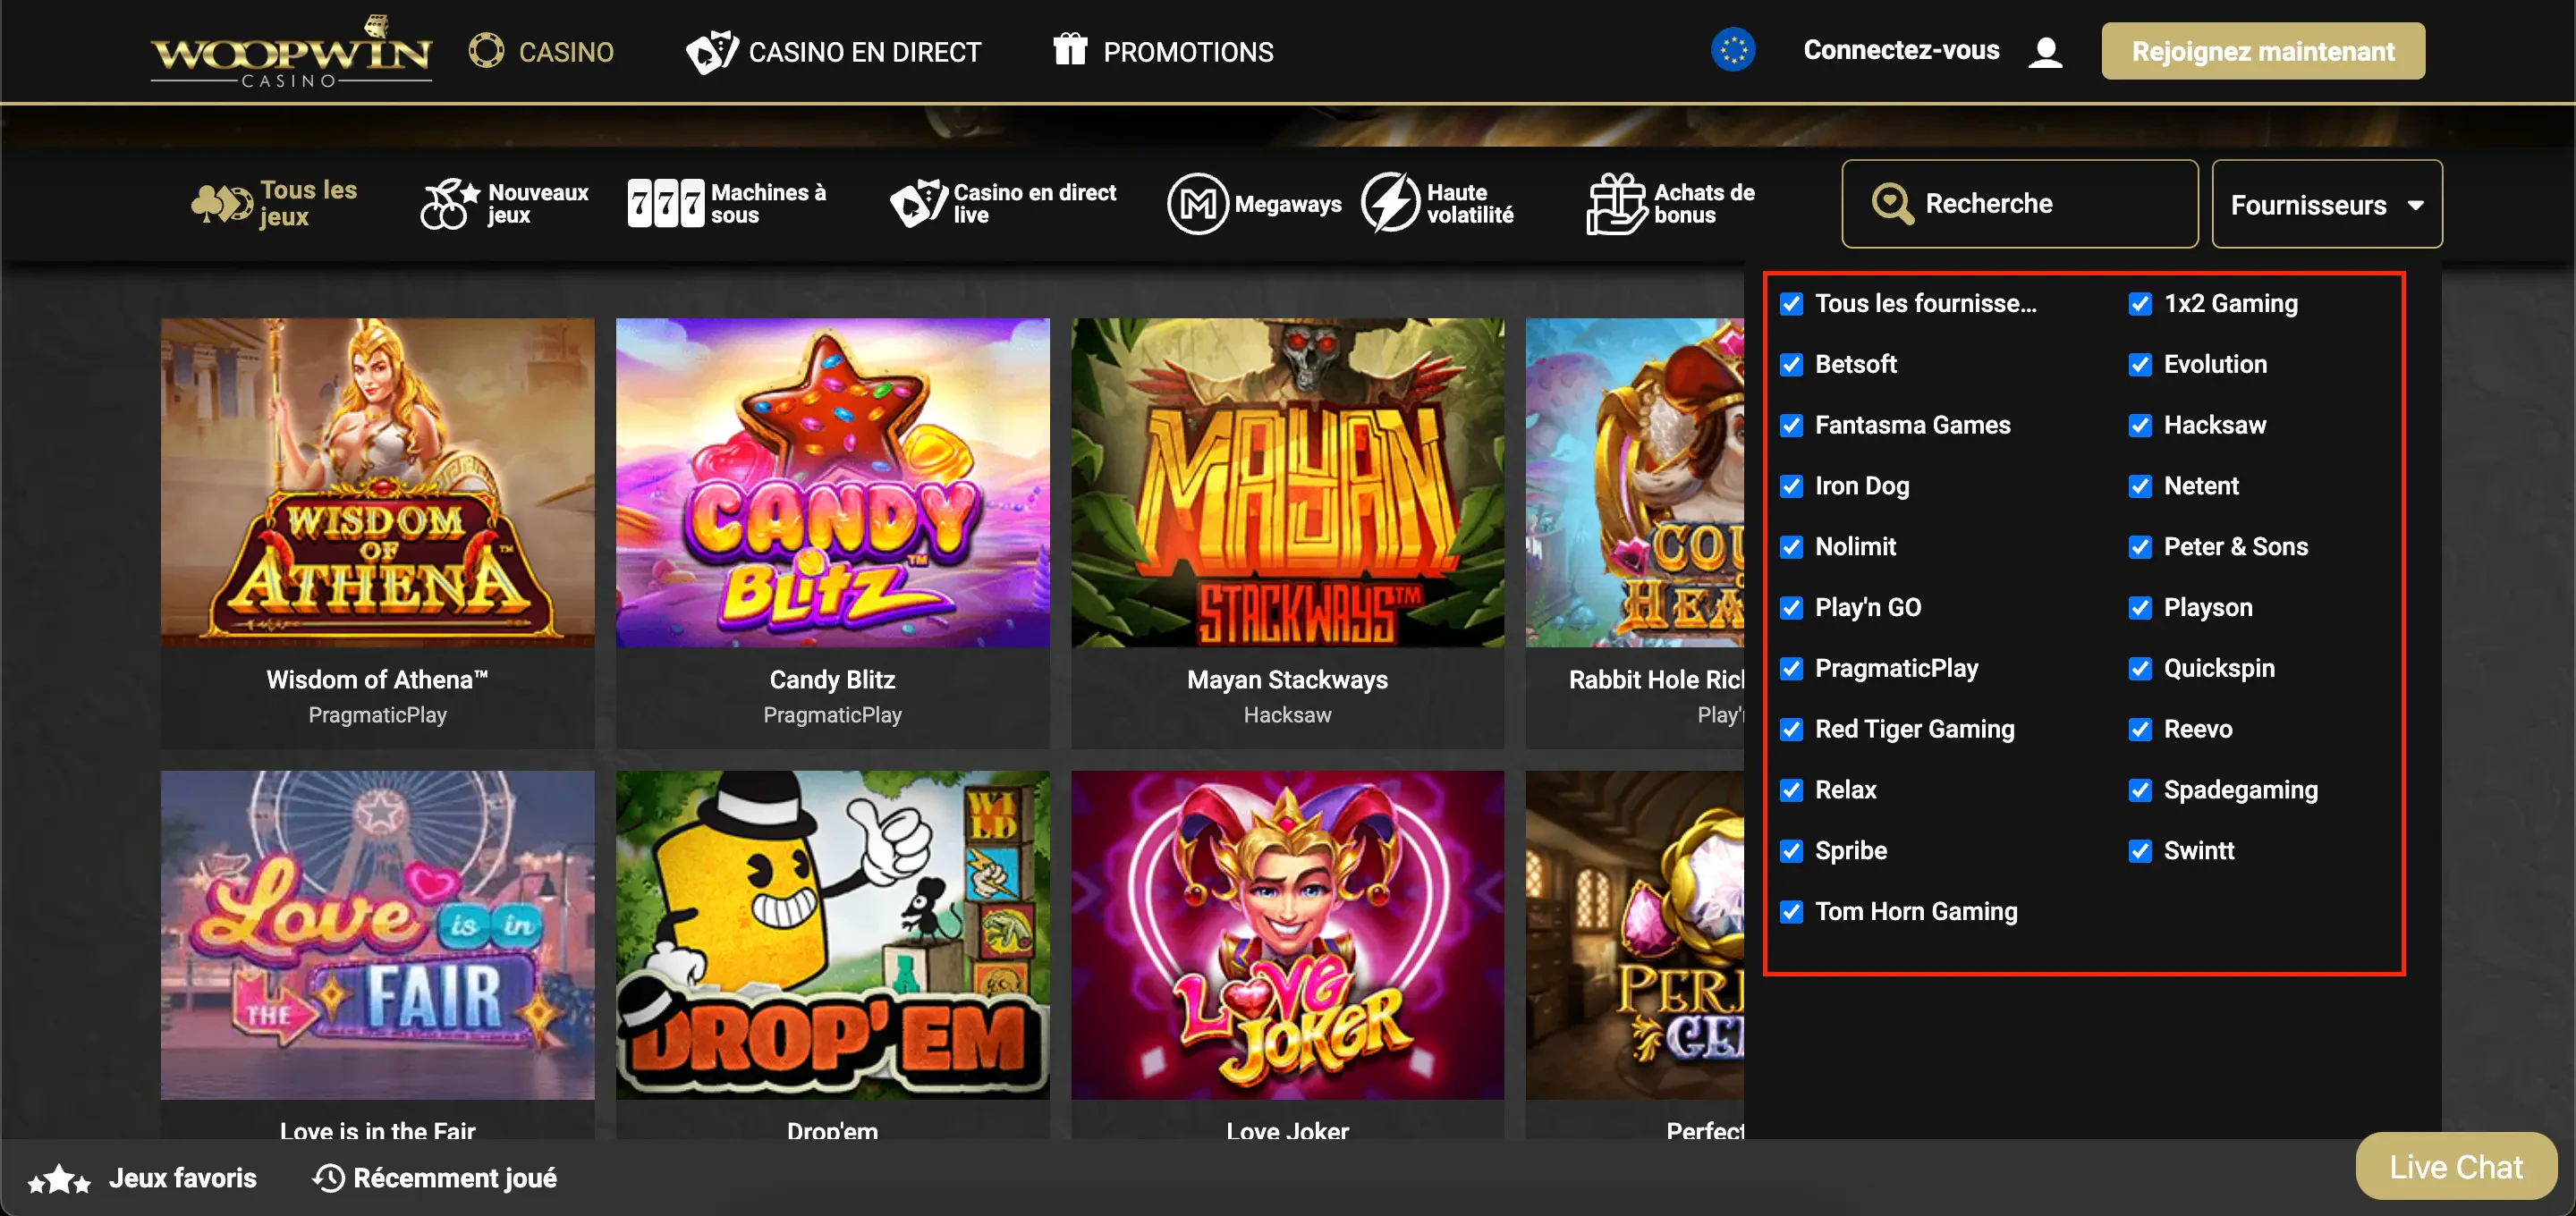Uncheck the Spribe provider

(x=1791, y=851)
